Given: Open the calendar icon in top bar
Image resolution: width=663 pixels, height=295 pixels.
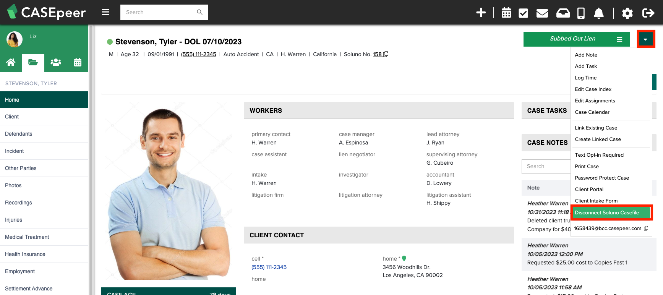Looking at the screenshot, I should click(x=506, y=13).
